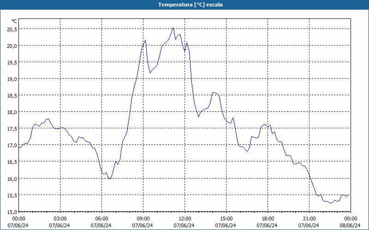Click the 09:00 time axis label
This screenshot has width=369, height=230.
pyautogui.click(x=143, y=219)
